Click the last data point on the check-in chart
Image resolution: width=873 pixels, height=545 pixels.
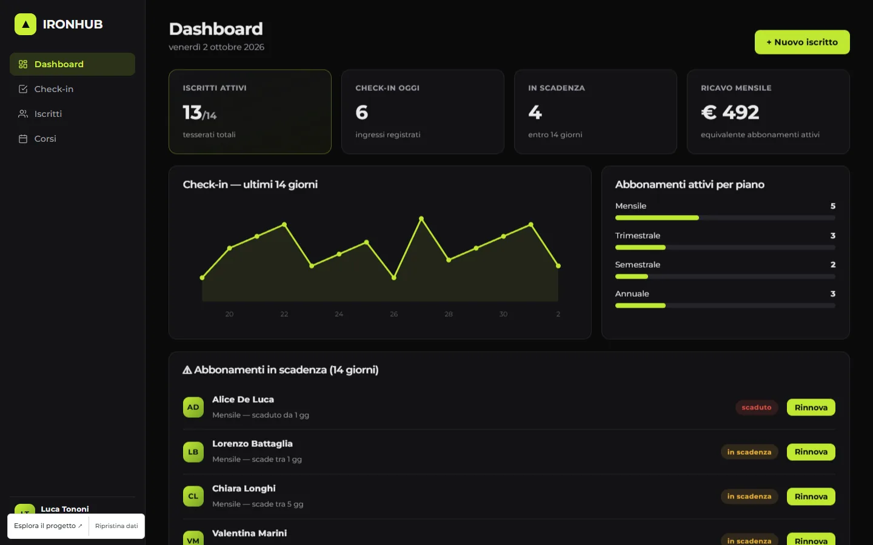click(x=558, y=266)
